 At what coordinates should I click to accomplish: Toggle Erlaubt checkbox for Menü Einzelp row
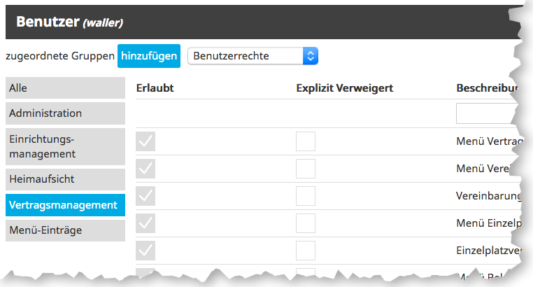(145, 223)
